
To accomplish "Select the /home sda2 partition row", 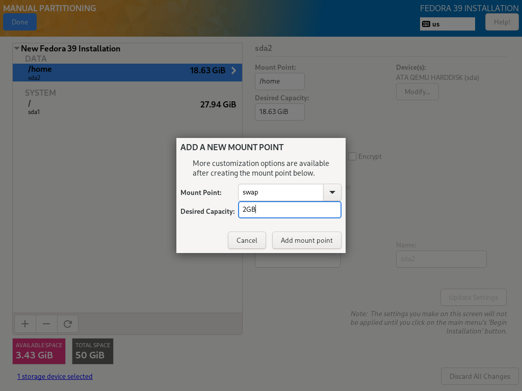I will pos(127,72).
